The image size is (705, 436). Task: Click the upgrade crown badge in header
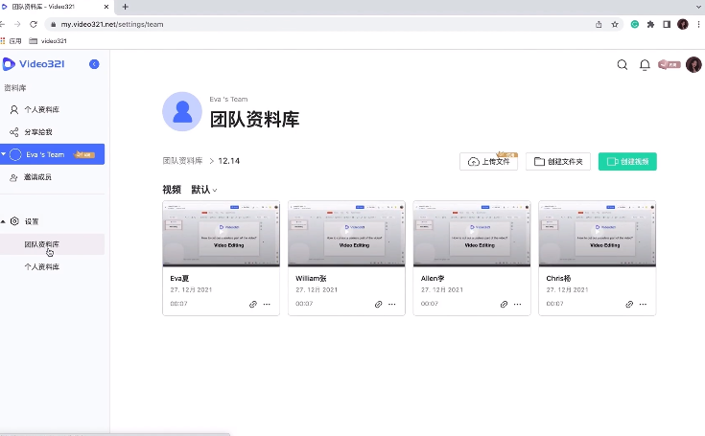point(670,64)
